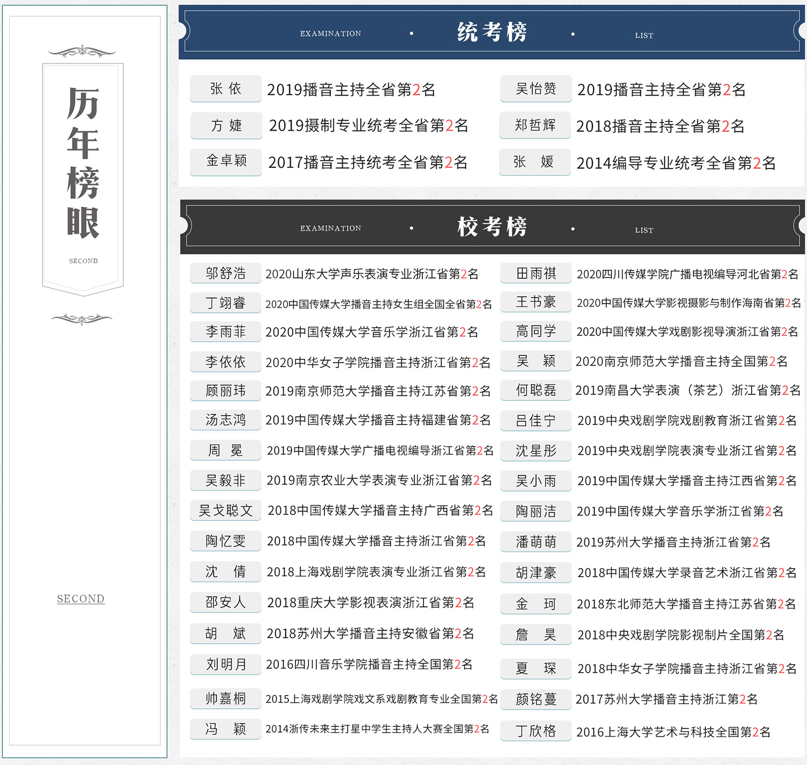
Task: Click the 胡津豪 name tag
Action: (x=536, y=573)
